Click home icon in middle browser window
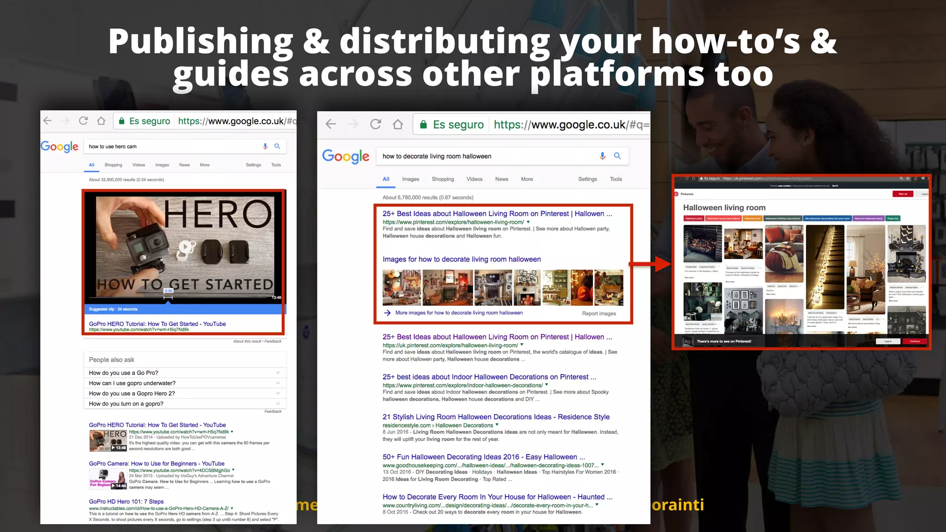This screenshot has width=946, height=532. coord(398,124)
